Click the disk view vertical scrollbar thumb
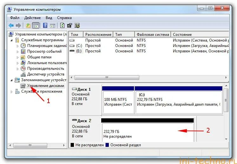Image resolution: width=237 pixels, height=164 pixels. point(226,100)
